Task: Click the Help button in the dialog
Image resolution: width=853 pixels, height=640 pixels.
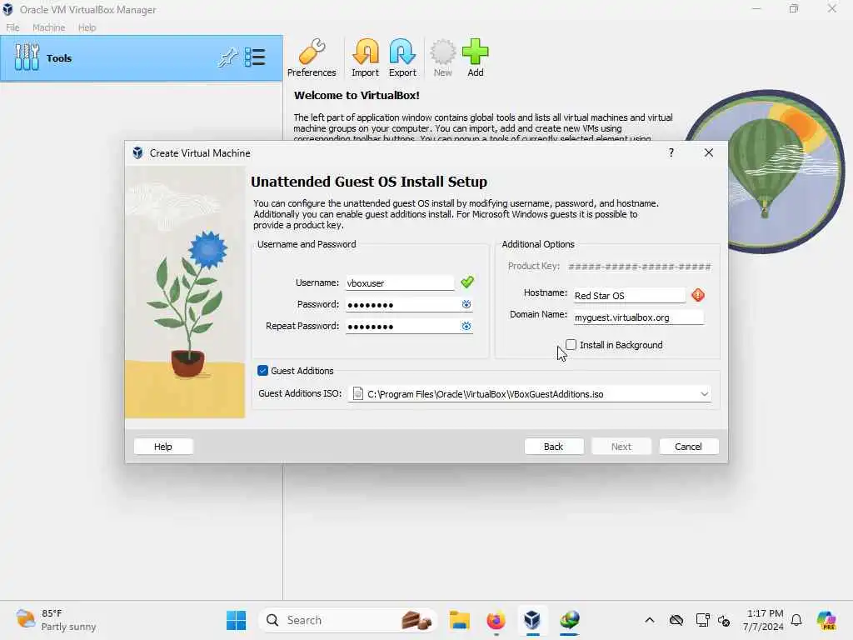Action: click(163, 447)
